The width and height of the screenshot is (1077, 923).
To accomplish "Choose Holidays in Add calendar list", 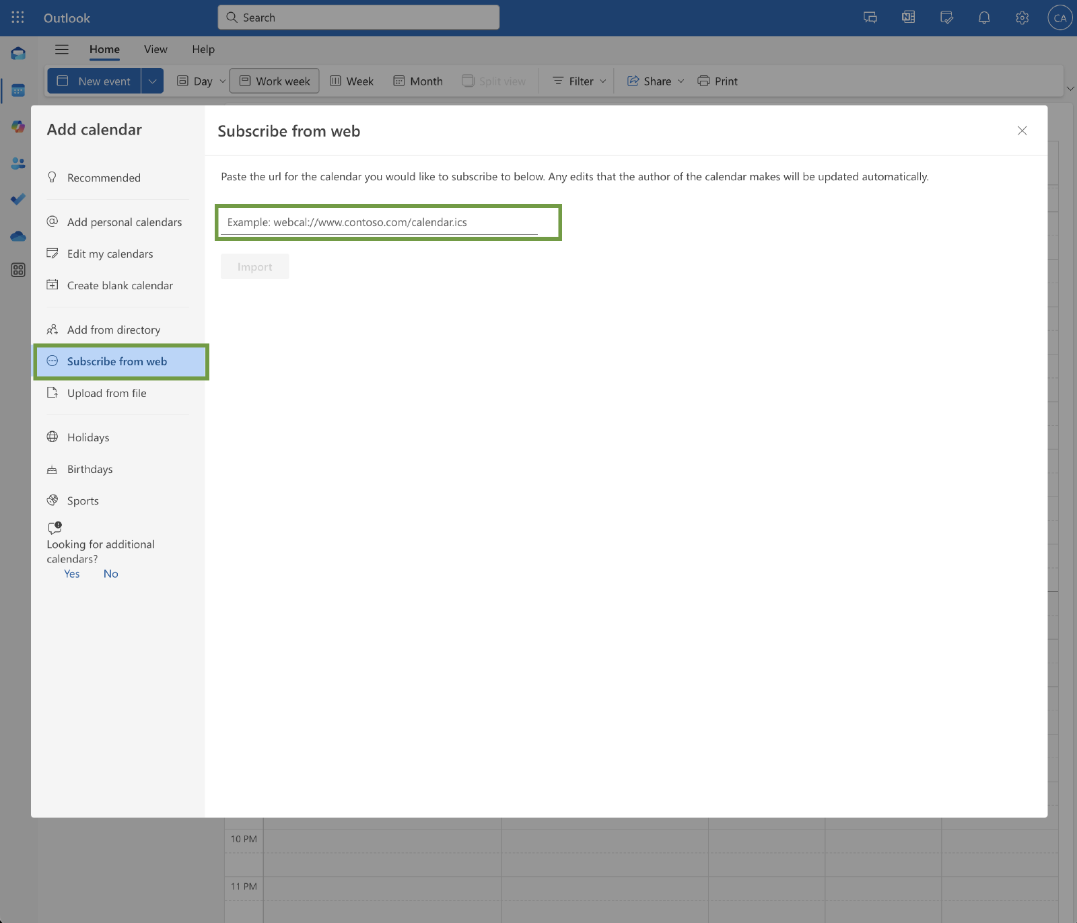I will tap(88, 437).
